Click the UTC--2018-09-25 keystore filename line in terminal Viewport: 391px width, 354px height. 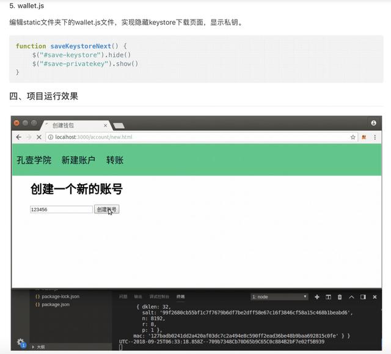[x=222, y=342]
